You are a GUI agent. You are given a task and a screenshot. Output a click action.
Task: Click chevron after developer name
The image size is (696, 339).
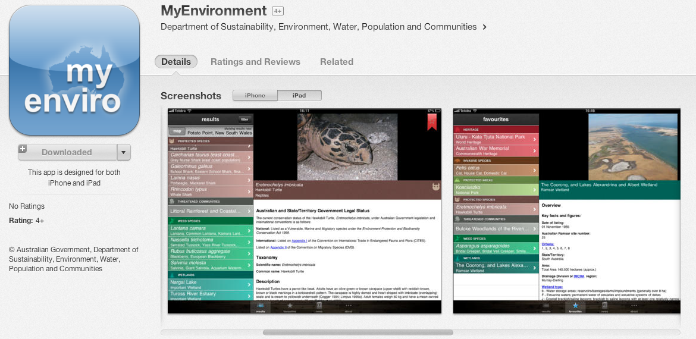tap(484, 27)
